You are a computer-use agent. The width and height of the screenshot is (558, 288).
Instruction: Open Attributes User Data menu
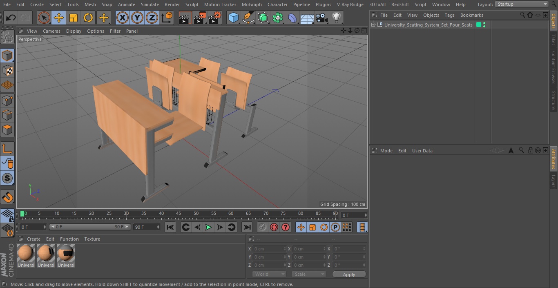[422, 151]
